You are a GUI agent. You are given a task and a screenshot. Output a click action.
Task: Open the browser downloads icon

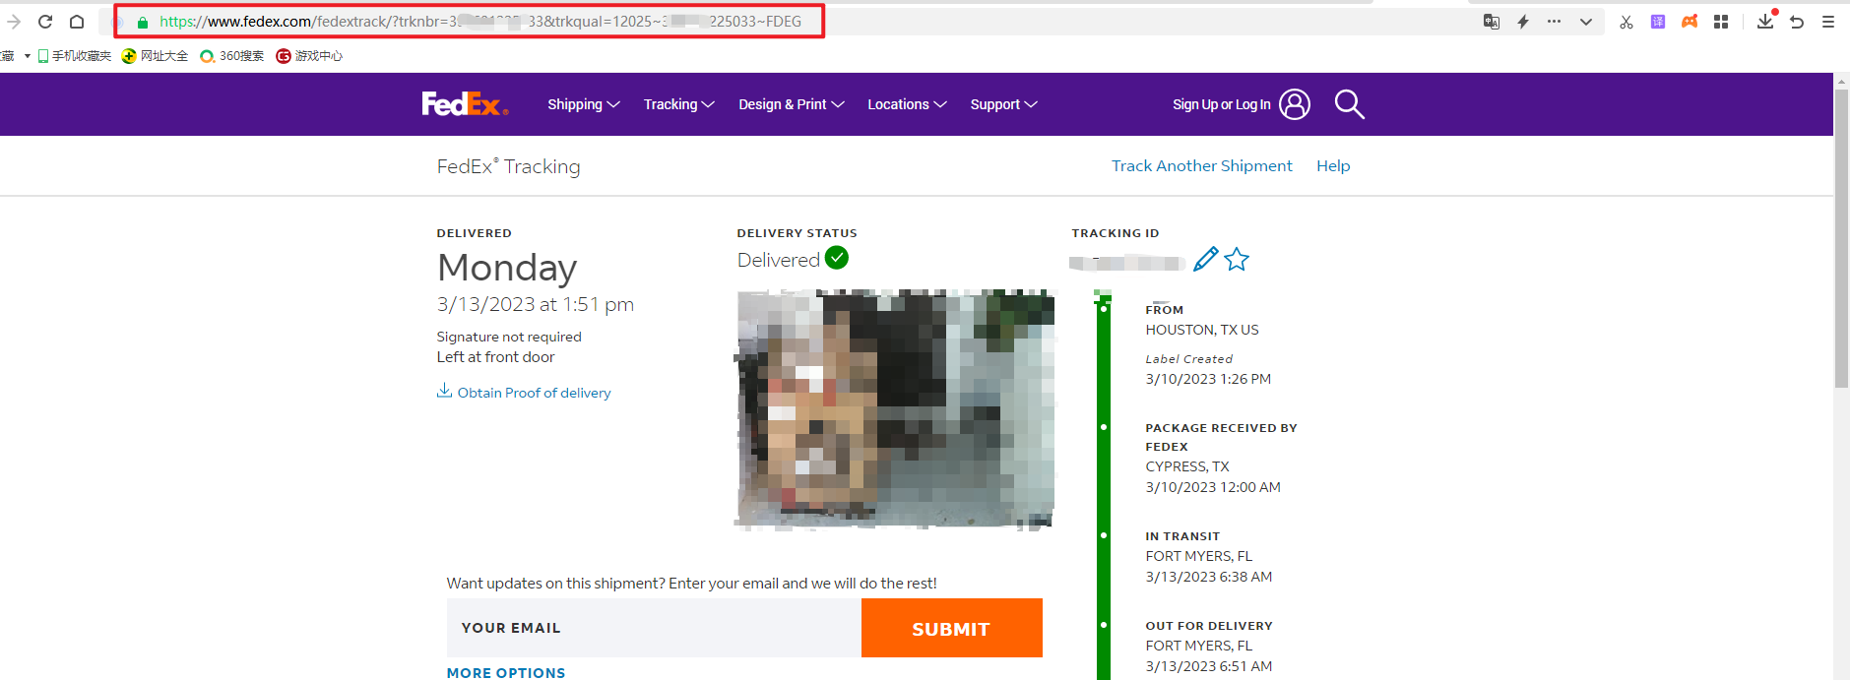point(1766,20)
